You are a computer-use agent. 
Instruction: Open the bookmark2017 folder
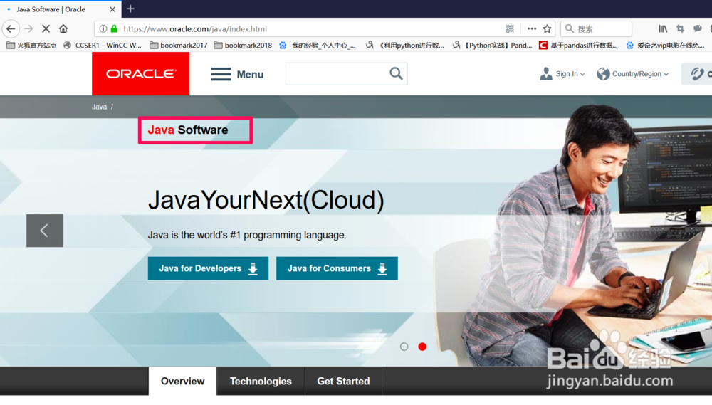179,46
